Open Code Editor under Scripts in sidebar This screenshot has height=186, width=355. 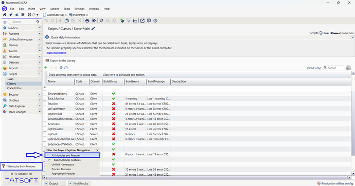(x=14, y=88)
